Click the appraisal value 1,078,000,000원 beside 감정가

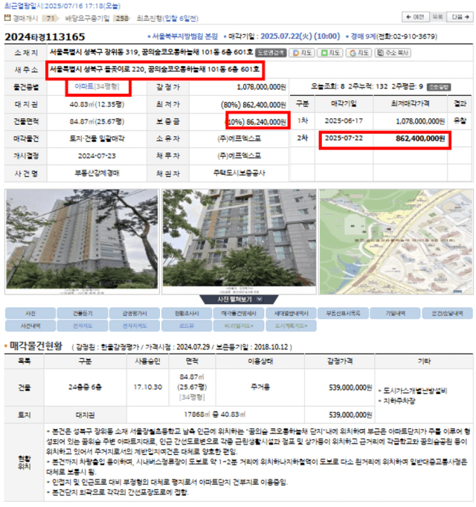(x=262, y=87)
